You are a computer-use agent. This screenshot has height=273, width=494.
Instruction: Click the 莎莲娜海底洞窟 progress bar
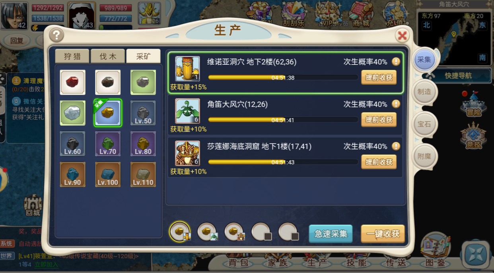[283, 162]
